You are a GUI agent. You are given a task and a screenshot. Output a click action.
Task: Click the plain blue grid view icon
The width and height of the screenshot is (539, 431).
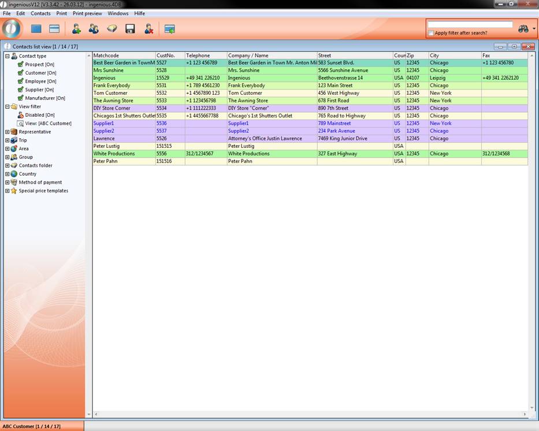pos(36,29)
